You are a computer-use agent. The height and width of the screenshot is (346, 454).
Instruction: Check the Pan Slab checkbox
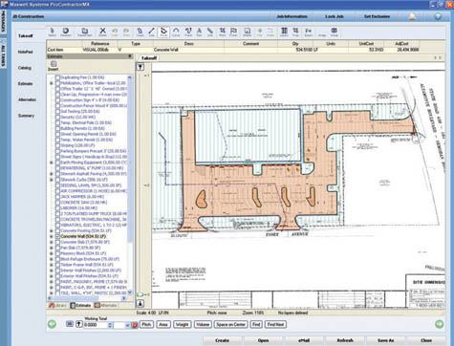(57, 248)
